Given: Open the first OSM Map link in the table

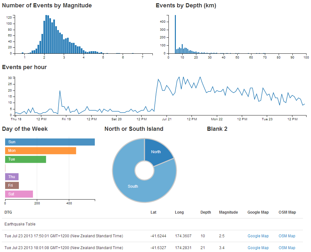Looking at the screenshot, I should coord(286,236).
